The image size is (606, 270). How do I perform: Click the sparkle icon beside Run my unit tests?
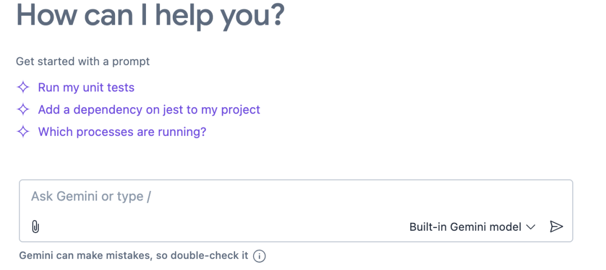pos(22,88)
